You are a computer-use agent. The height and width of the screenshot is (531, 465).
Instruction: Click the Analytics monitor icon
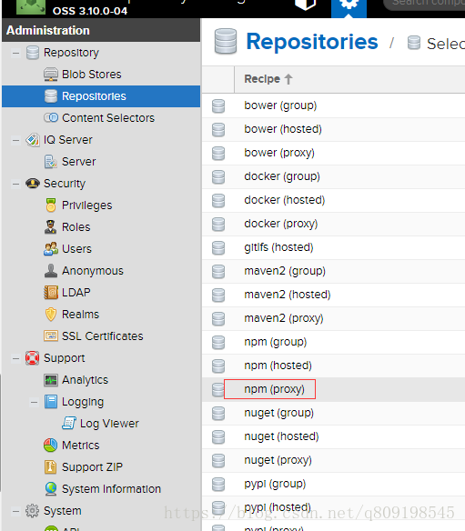point(51,380)
